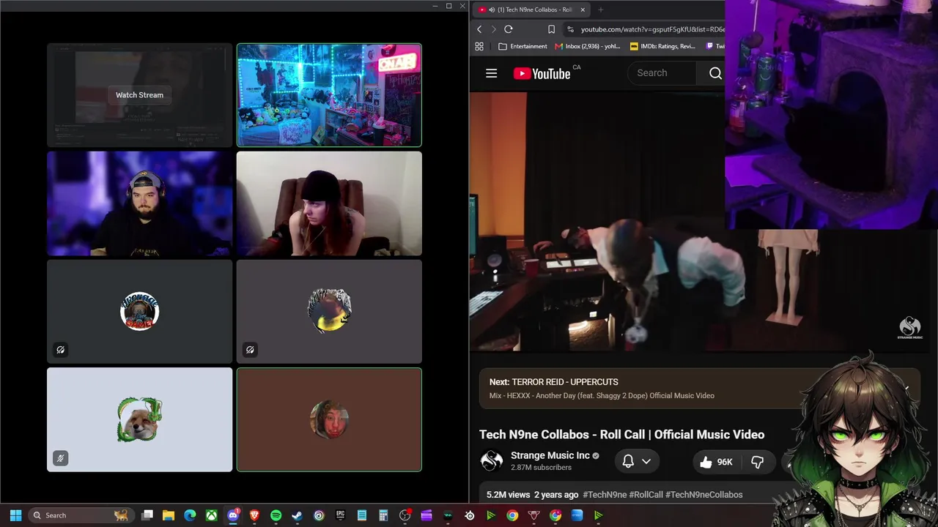Open the apps grid in bookmarks bar
Image resolution: width=938 pixels, height=527 pixels.
tap(479, 46)
